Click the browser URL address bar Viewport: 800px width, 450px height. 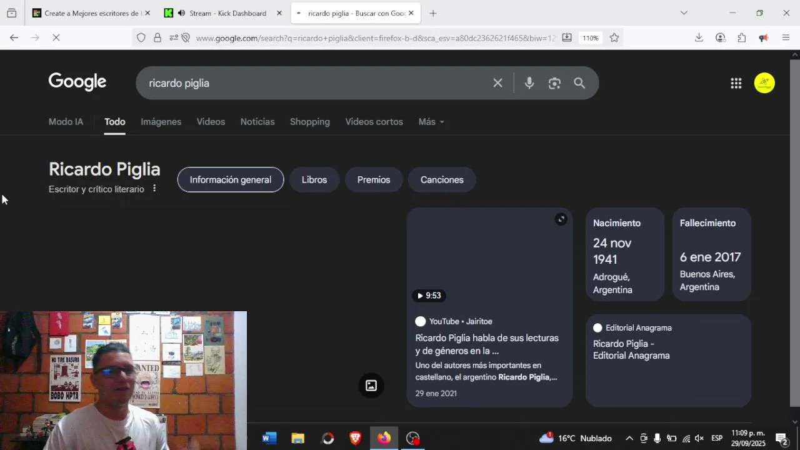click(x=375, y=38)
